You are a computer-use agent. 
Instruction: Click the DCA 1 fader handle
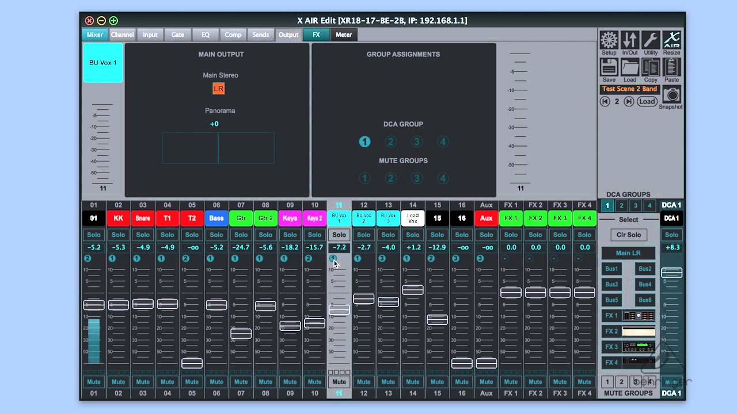point(671,273)
